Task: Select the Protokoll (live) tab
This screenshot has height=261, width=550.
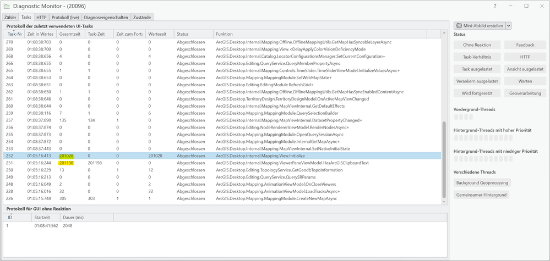Action: click(66, 18)
